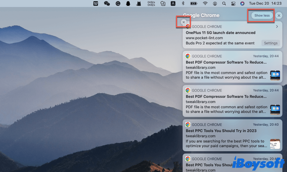This screenshot has height=172, width=287.
Task: Click the date and time Tue Dec 20 14:23
Action: [x=265, y=3]
